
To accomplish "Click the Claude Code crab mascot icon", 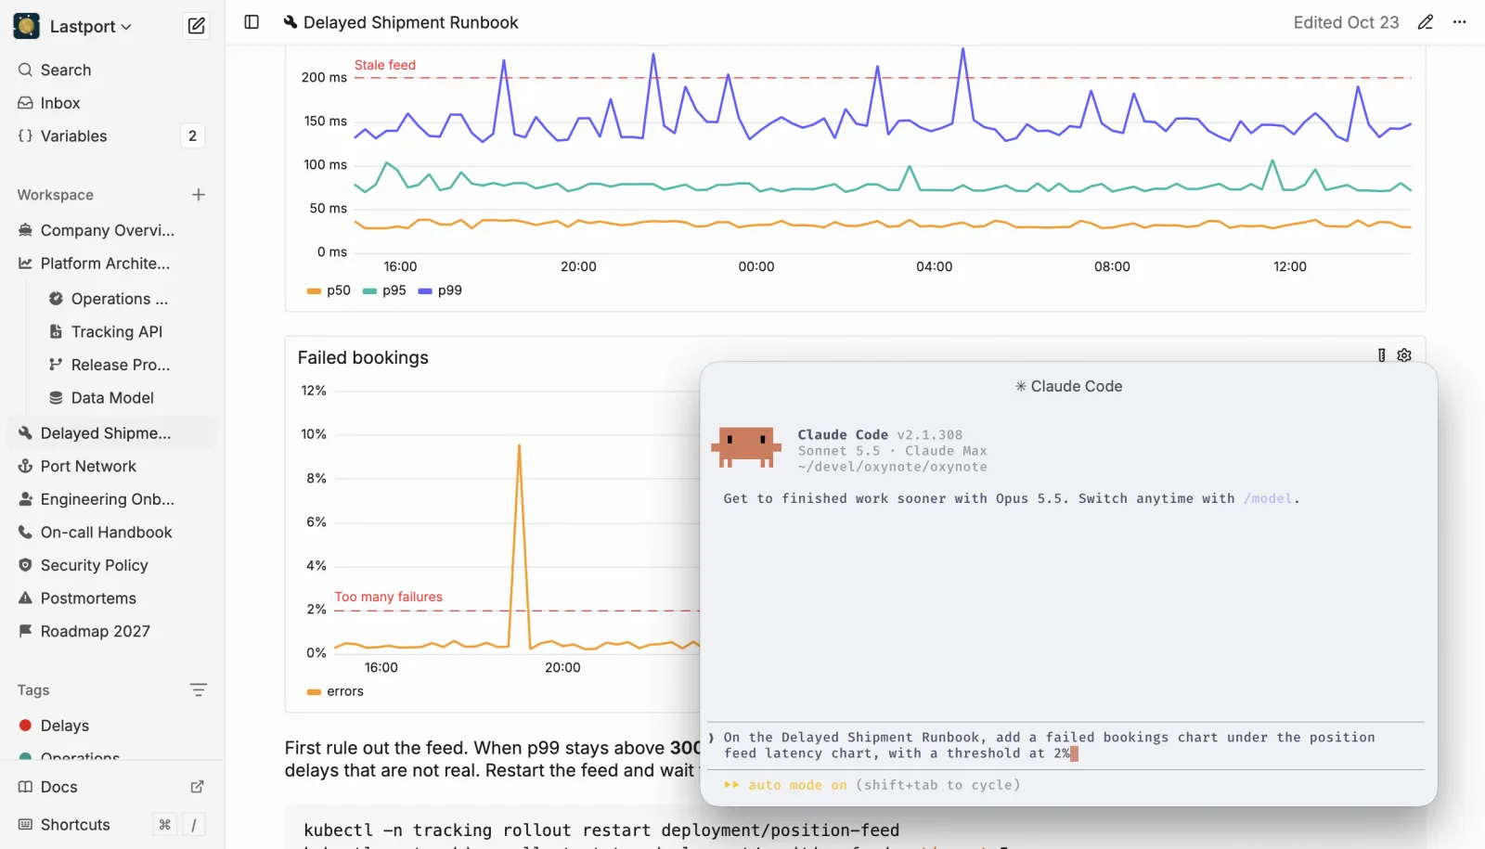I will point(745,447).
